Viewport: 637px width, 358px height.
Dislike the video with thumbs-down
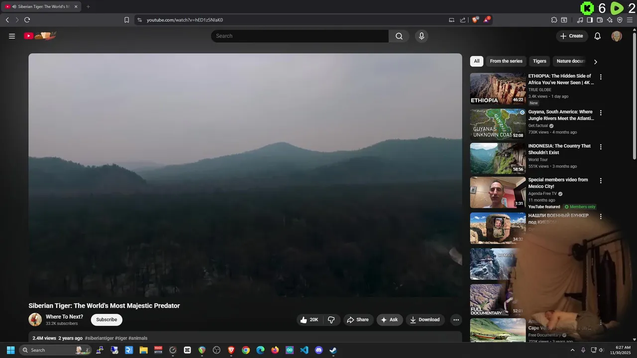point(331,320)
